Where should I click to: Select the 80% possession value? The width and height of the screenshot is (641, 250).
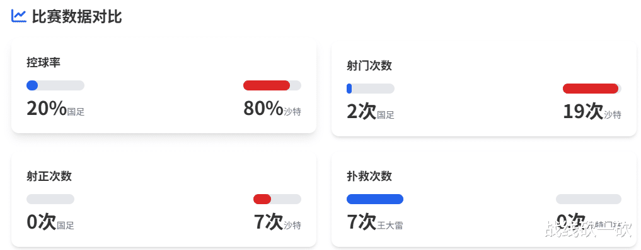click(263, 109)
